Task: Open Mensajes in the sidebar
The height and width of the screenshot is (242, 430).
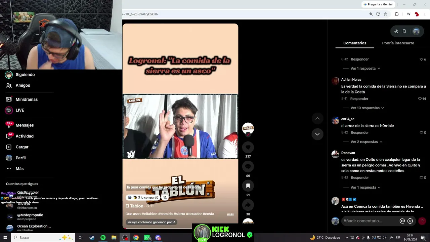Action: click(x=25, y=125)
